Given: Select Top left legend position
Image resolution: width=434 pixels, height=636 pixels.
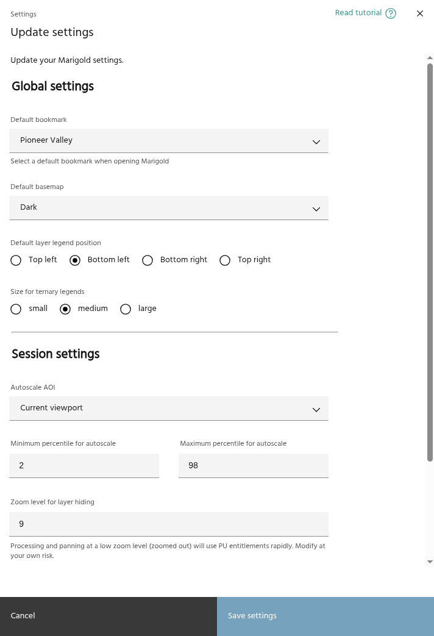Looking at the screenshot, I should [16, 260].
